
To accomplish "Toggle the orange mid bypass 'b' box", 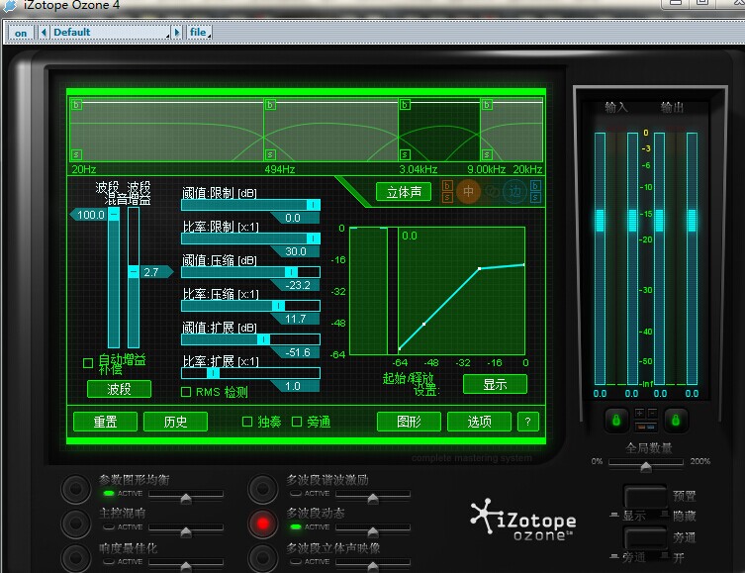I will [447, 186].
